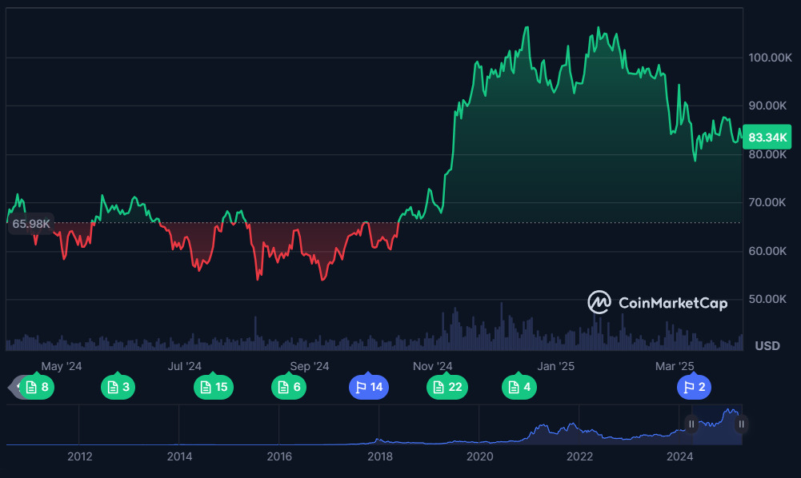Open the news marker with 15 articles

coord(214,388)
